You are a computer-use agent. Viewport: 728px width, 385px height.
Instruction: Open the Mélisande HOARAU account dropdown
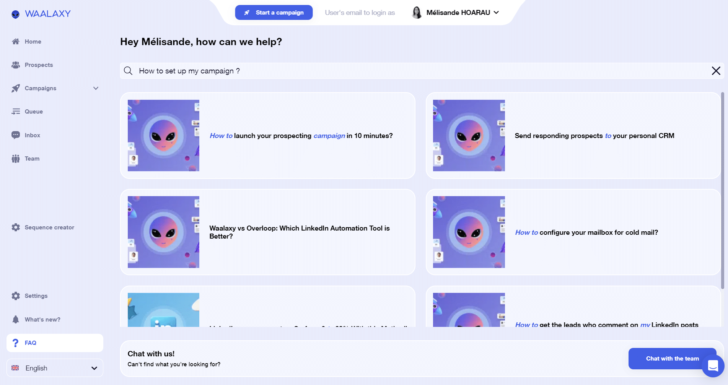click(455, 13)
